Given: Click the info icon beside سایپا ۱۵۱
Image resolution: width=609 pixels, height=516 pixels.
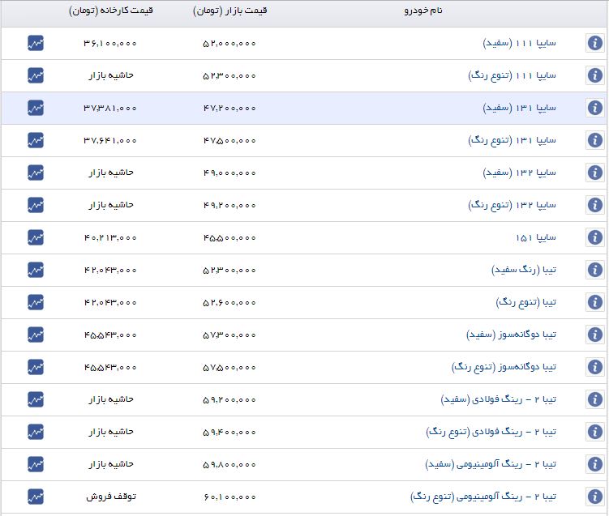Looking at the screenshot, I should coord(594,237).
